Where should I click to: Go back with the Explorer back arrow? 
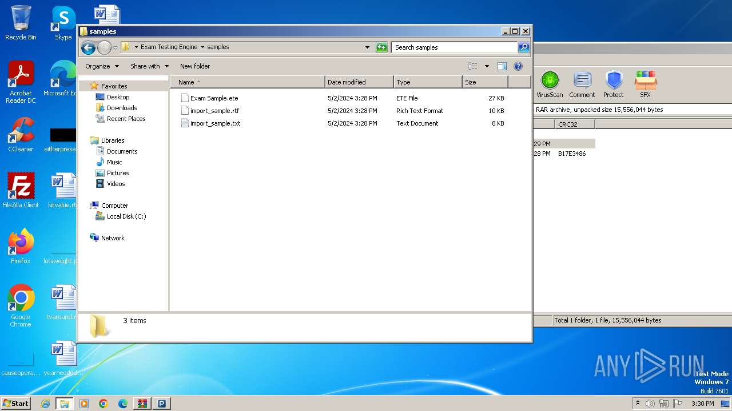(x=88, y=47)
